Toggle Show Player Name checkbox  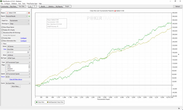2,27
